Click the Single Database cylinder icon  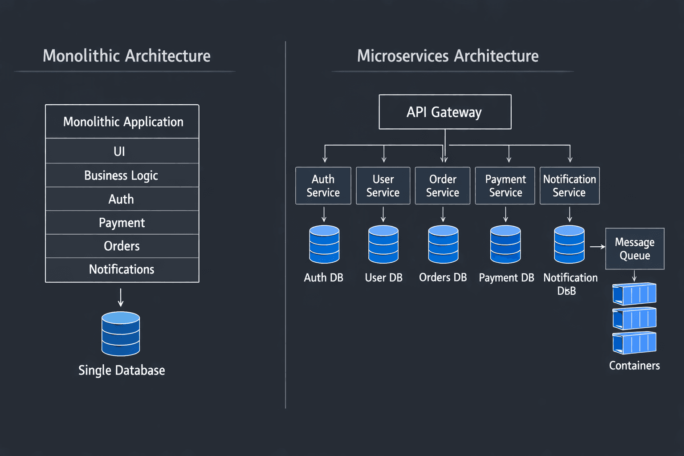click(x=121, y=334)
